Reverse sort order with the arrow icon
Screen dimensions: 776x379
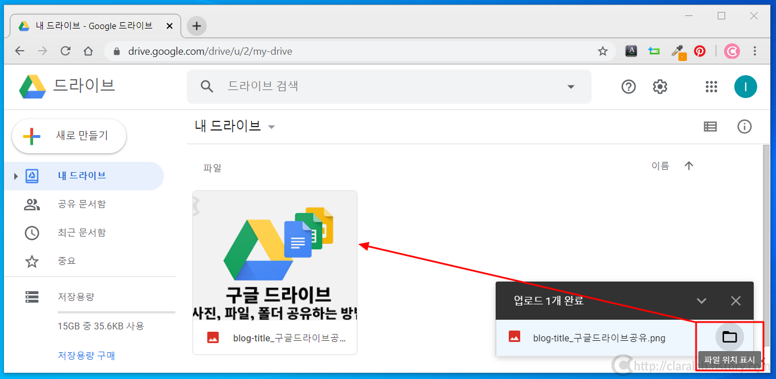coord(689,166)
